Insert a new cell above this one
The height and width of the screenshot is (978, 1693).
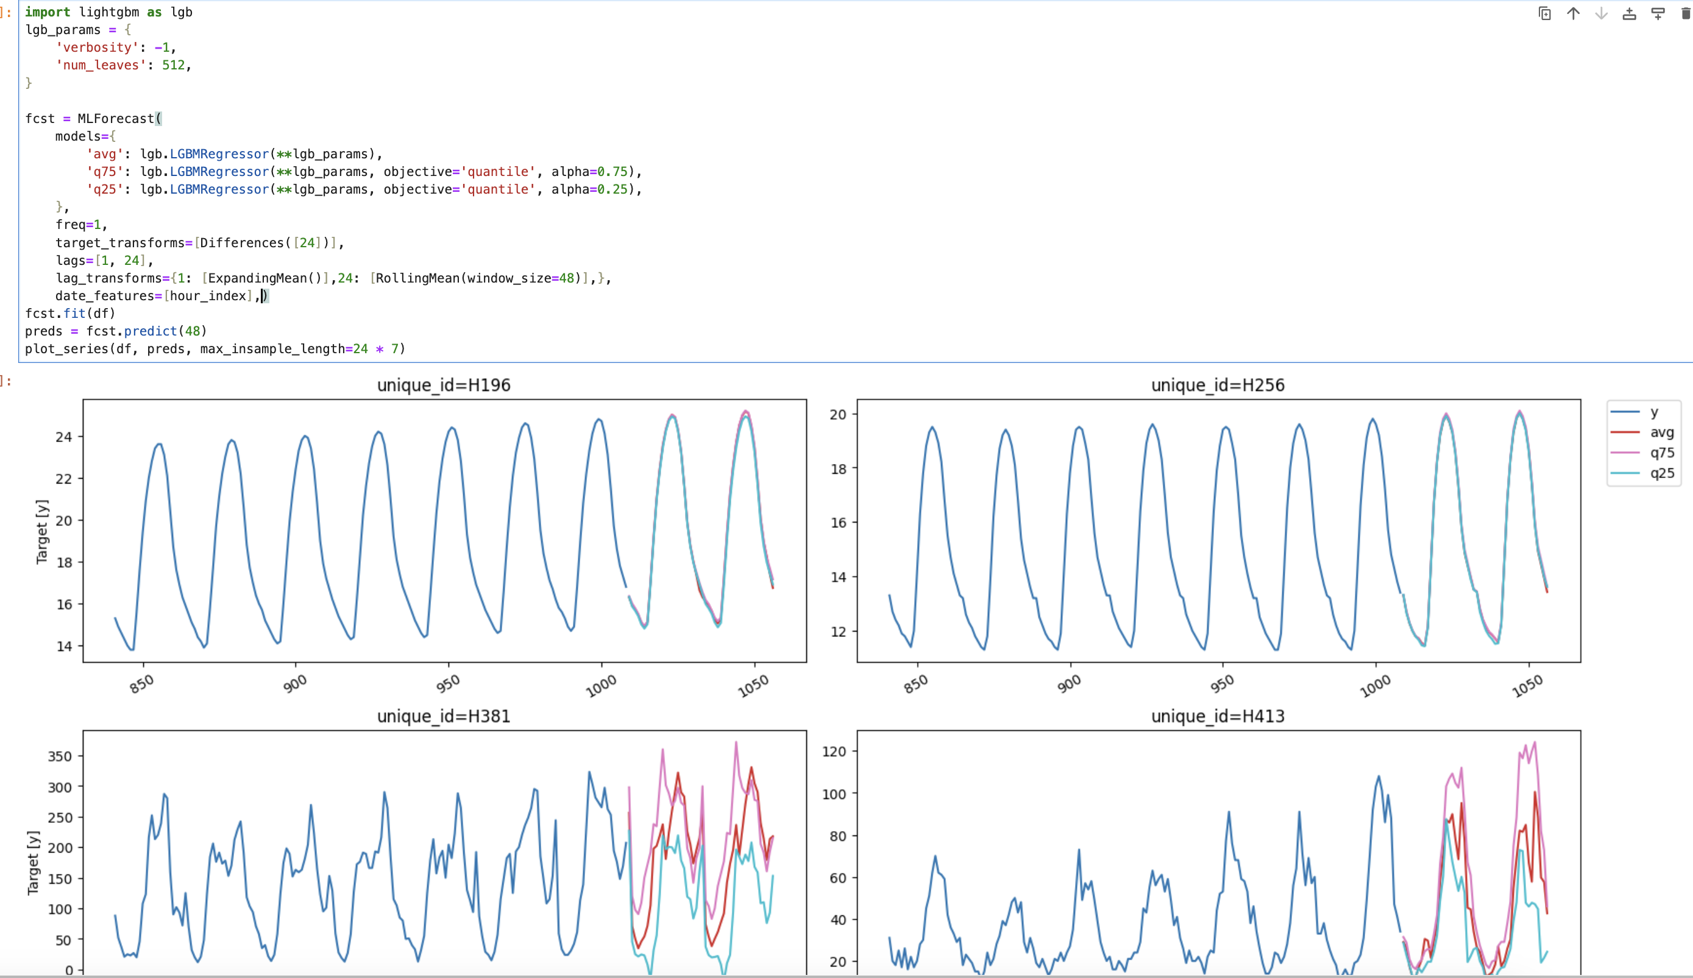[x=1629, y=13]
